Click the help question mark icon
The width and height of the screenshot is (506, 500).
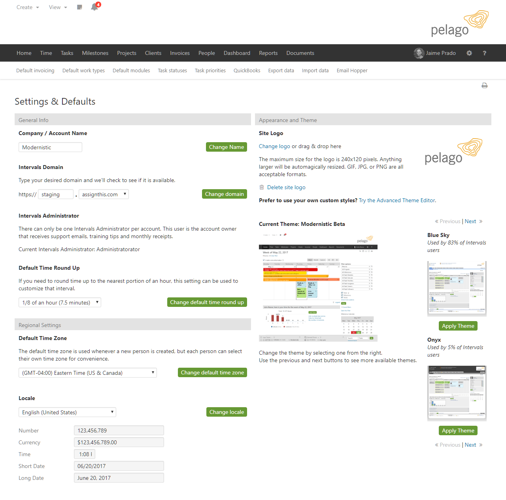(484, 53)
